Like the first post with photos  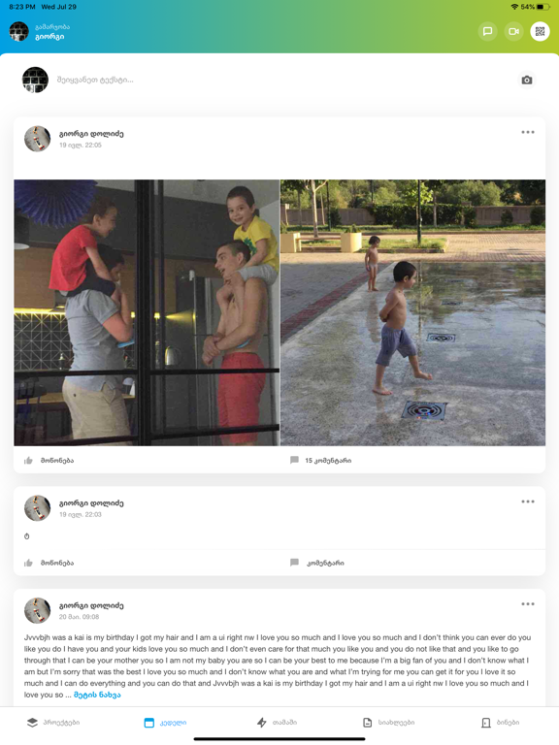(x=49, y=461)
